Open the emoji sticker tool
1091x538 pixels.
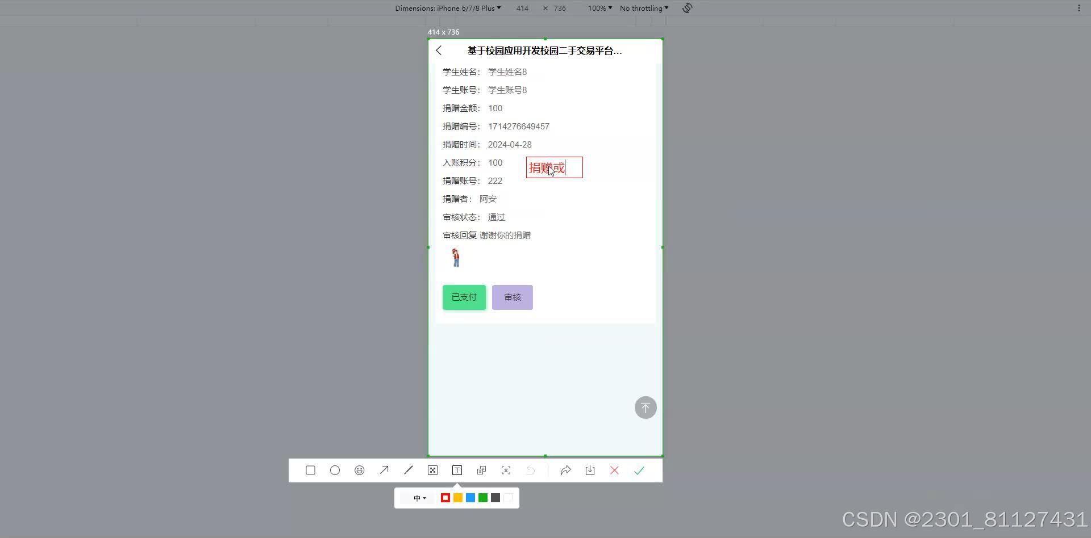click(359, 470)
